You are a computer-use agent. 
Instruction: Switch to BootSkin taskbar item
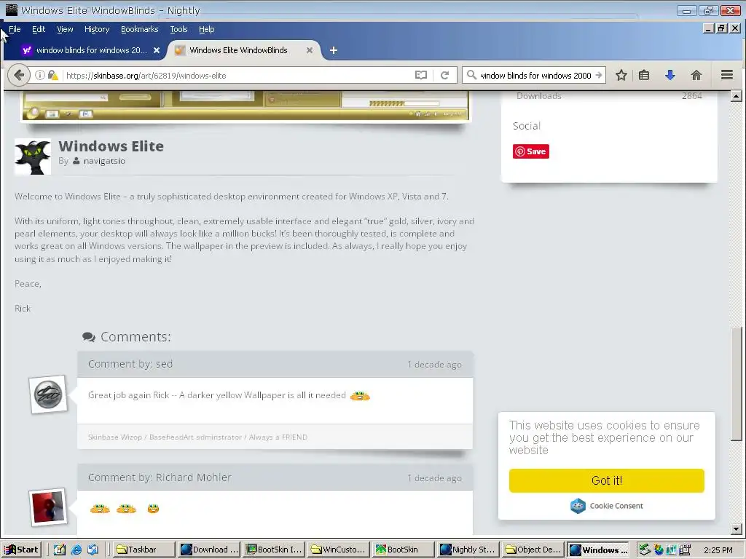pyautogui.click(x=402, y=550)
